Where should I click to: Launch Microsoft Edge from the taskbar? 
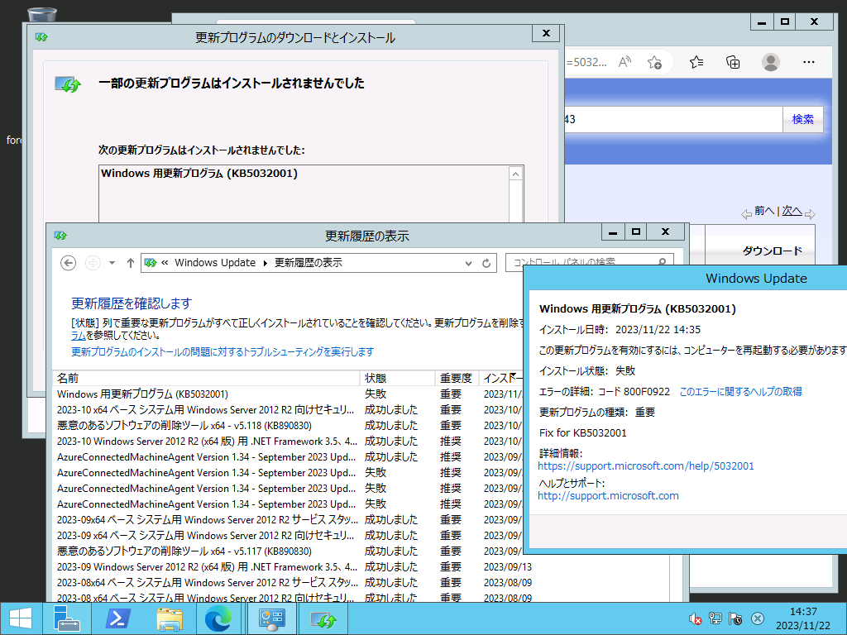pos(219,618)
